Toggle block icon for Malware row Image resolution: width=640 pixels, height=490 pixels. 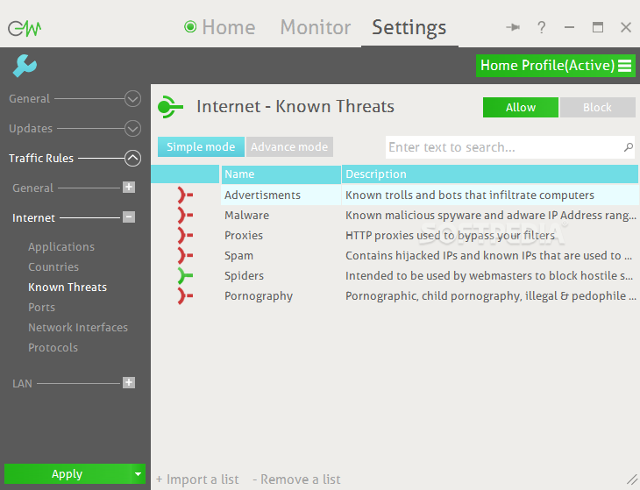tap(185, 215)
